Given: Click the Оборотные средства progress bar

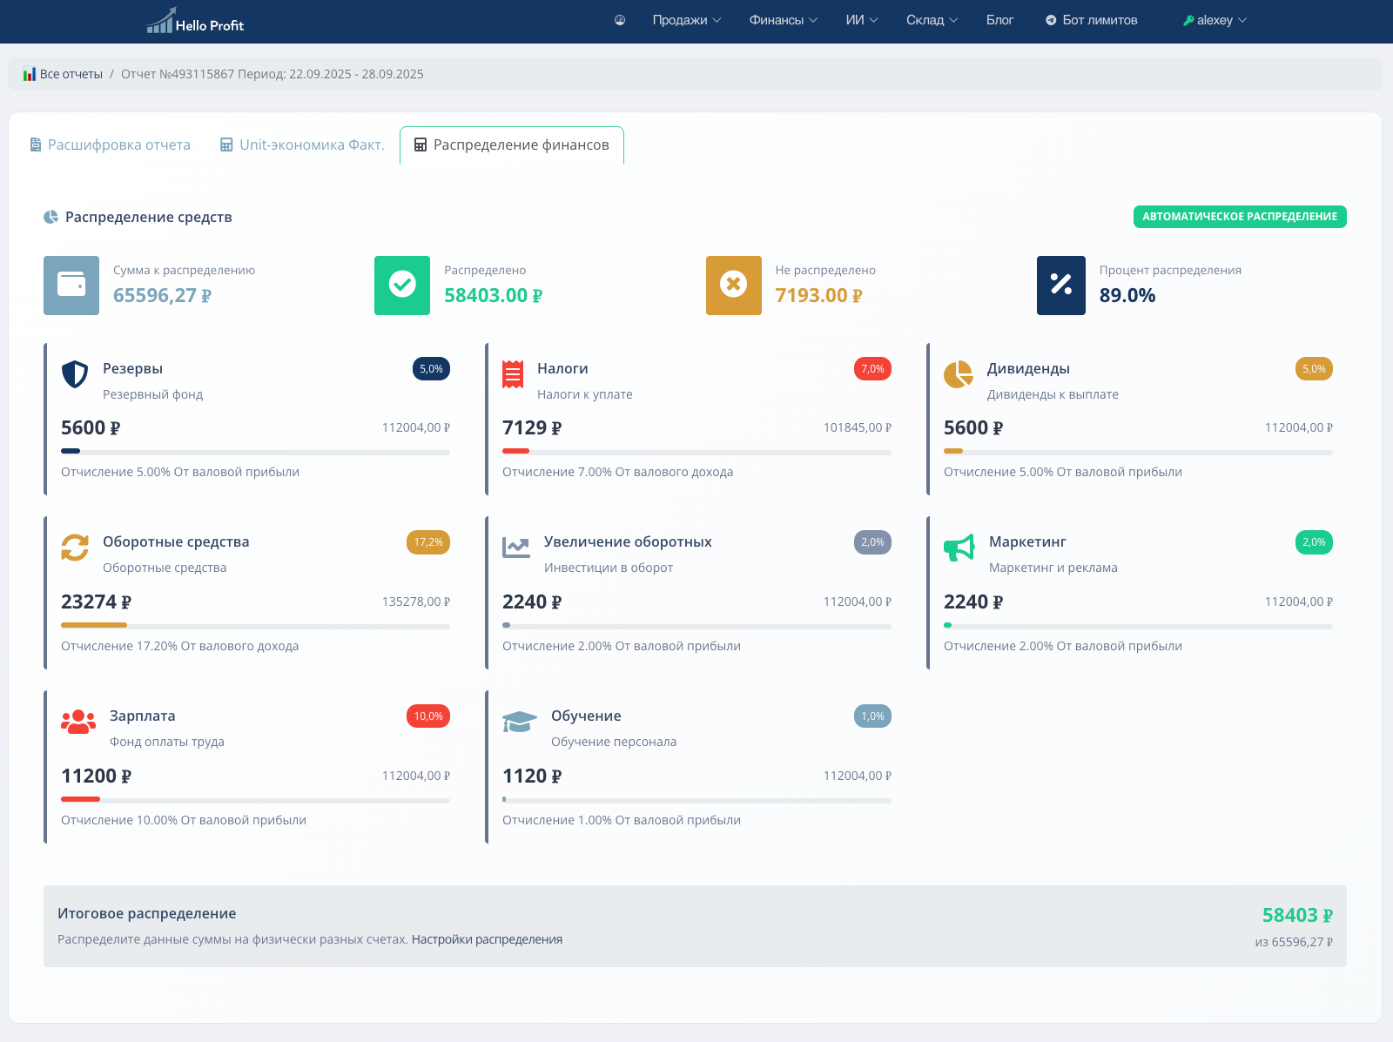Looking at the screenshot, I should coord(255,625).
